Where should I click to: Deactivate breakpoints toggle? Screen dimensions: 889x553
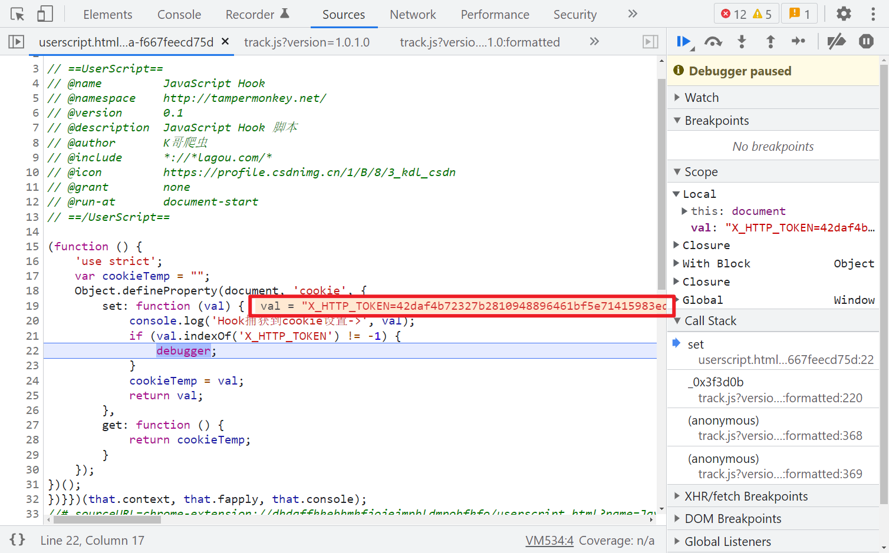837,41
